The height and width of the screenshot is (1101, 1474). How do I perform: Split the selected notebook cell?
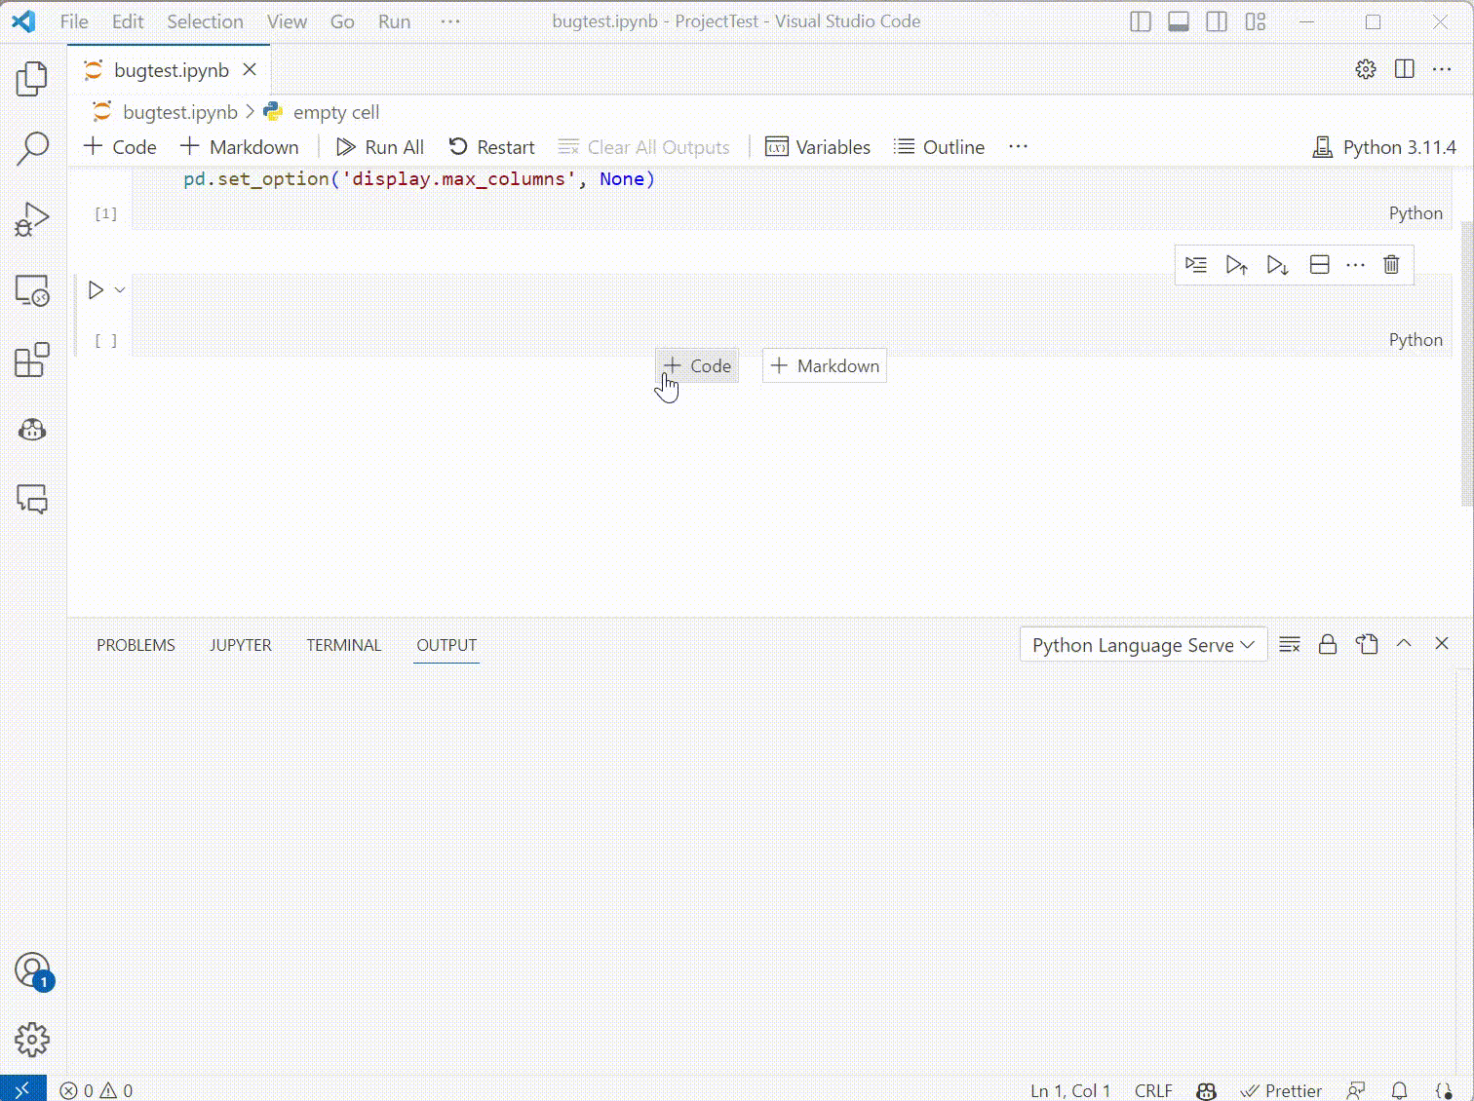(x=1319, y=264)
